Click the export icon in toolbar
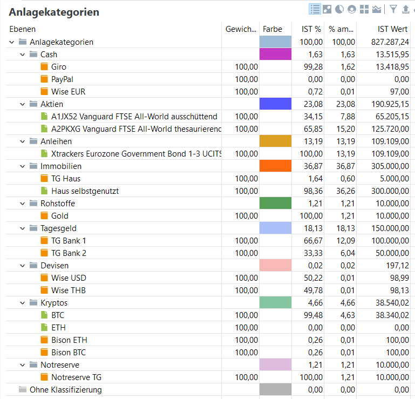Viewport: 415px width, 399px height. point(406,9)
